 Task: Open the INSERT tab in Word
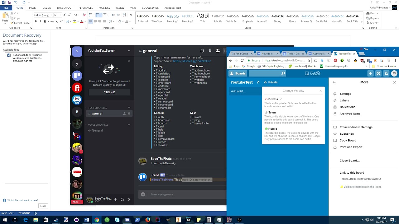[33, 8]
